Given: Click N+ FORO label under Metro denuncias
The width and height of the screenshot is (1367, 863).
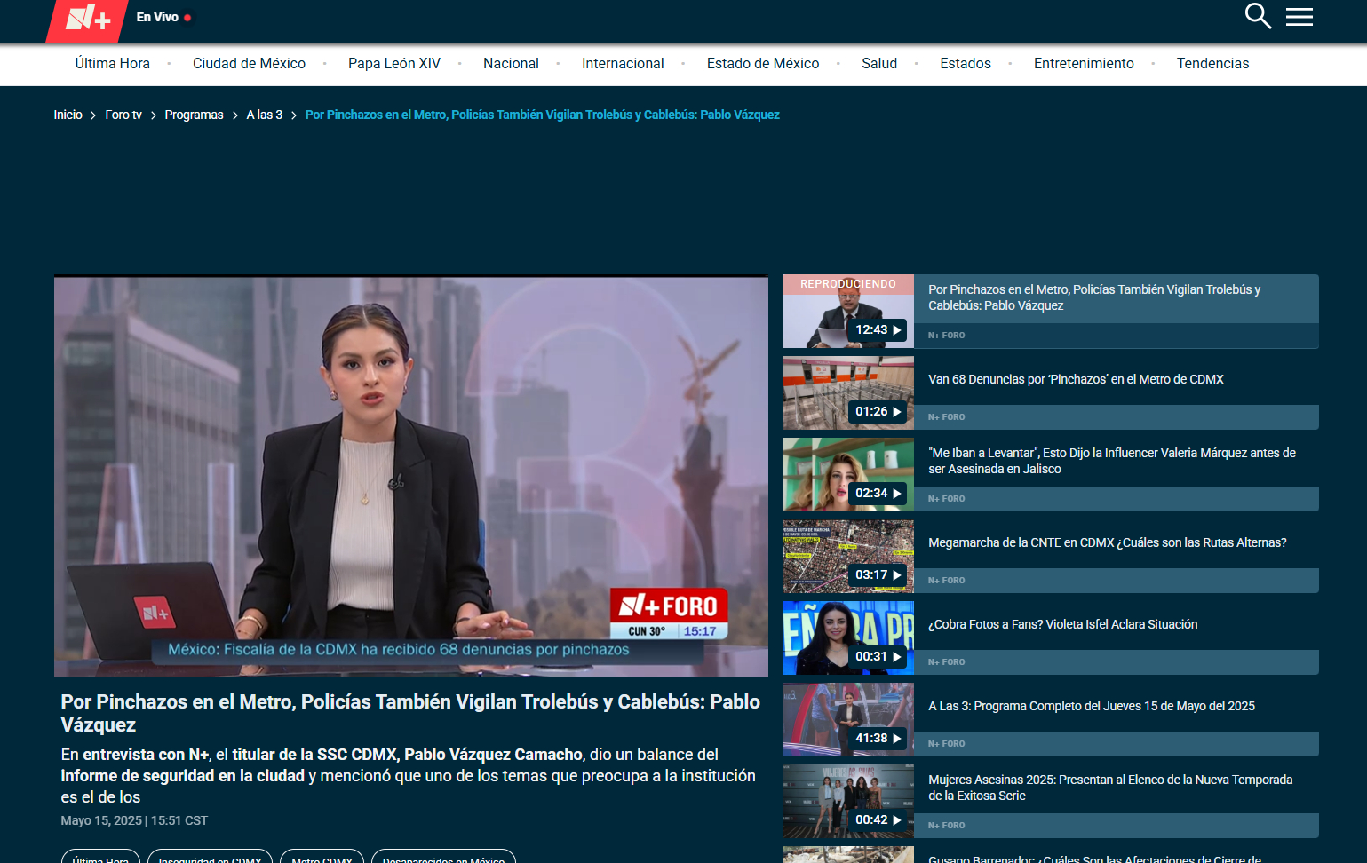Looking at the screenshot, I should click(x=946, y=417).
